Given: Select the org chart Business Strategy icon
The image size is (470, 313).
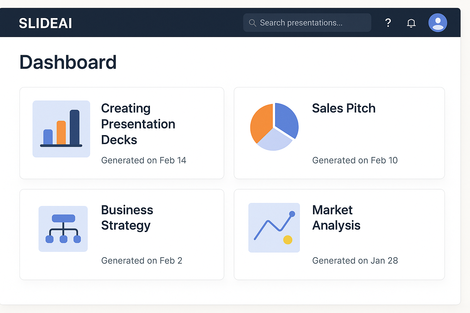Looking at the screenshot, I should tap(63, 229).
